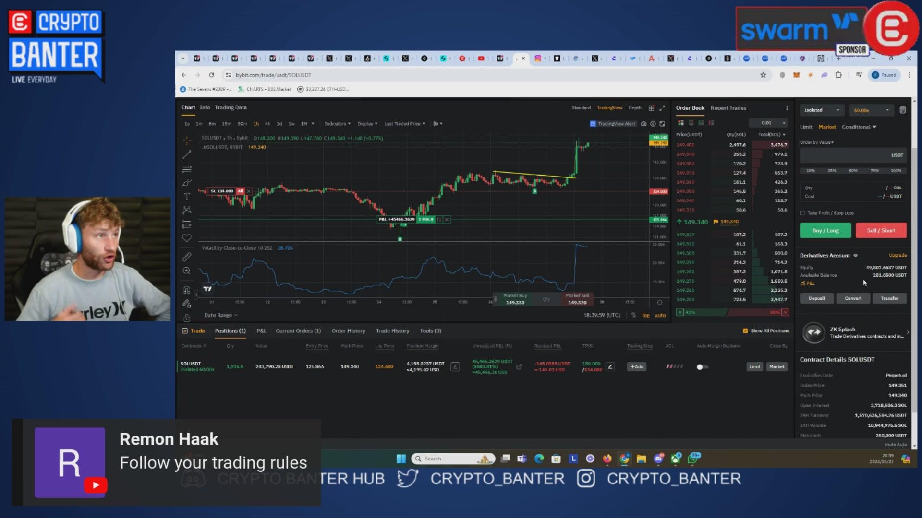Open the order book three-dot menu
The image size is (922, 518).
[787, 108]
